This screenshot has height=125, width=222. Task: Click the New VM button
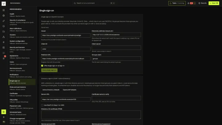(214, 3)
